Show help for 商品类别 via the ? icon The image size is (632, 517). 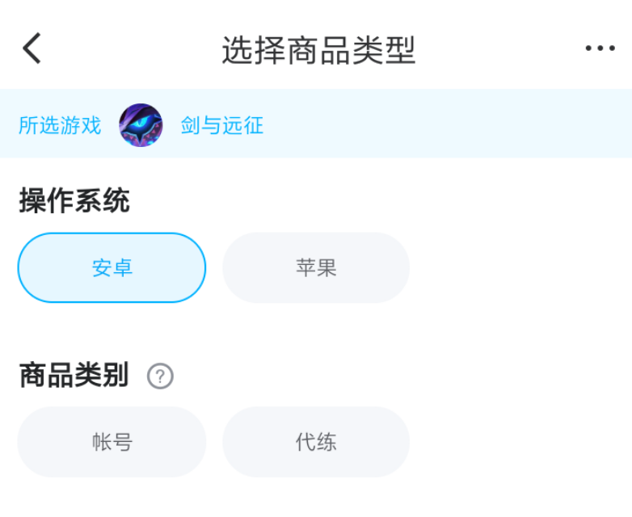click(x=160, y=376)
